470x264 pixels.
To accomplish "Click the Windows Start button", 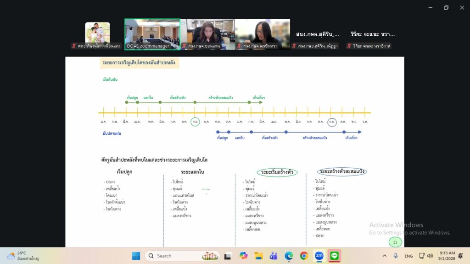I will click(136, 256).
